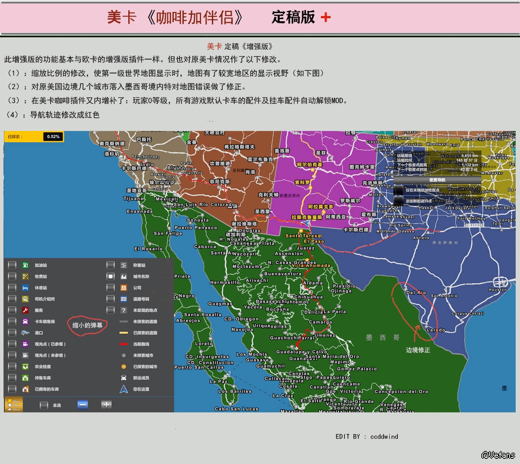Click the orange company (公司) icon
This screenshot has height=464, width=520.
tap(123, 288)
